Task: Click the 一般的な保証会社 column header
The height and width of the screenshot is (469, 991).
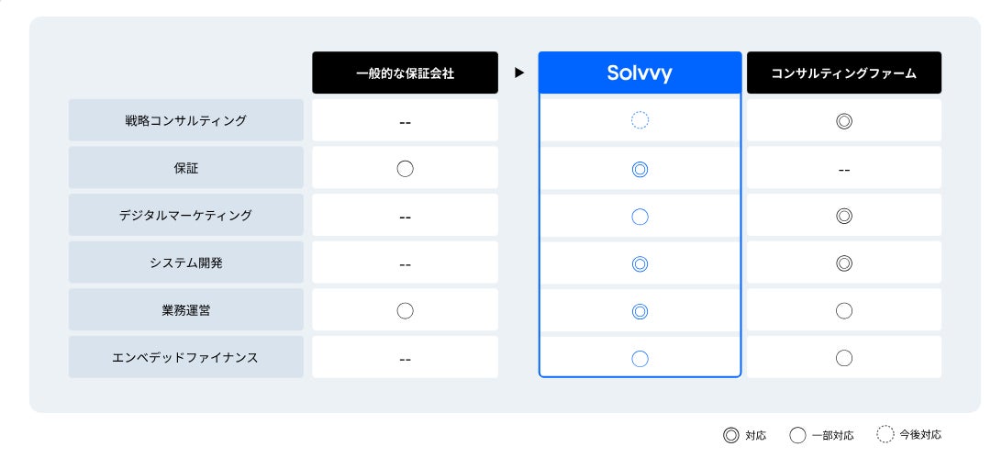Action: (405, 73)
